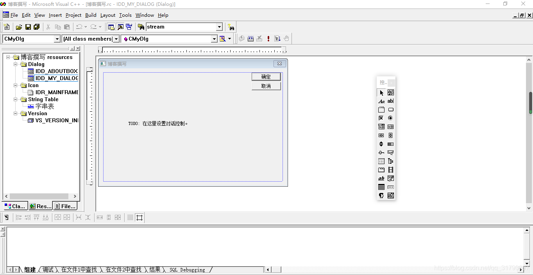Click the Open file folder icon
Image resolution: width=533 pixels, height=275 pixels.
pos(19,27)
